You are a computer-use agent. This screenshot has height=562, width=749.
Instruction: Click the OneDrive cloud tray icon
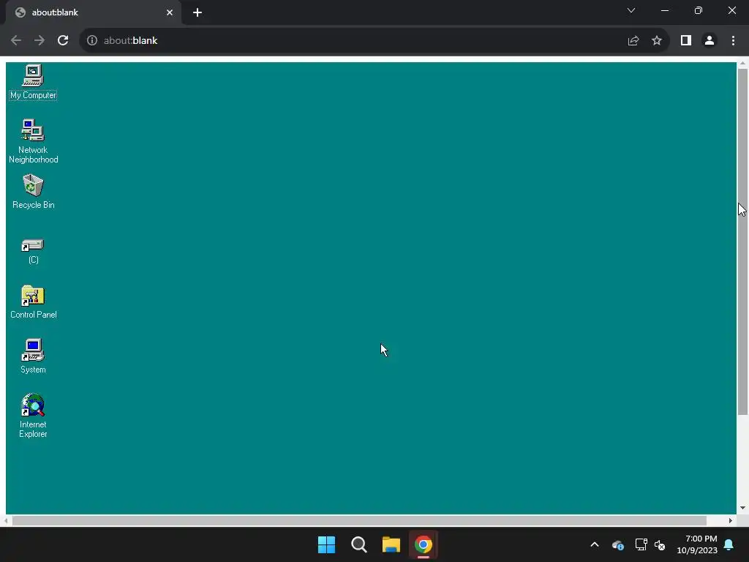click(618, 544)
